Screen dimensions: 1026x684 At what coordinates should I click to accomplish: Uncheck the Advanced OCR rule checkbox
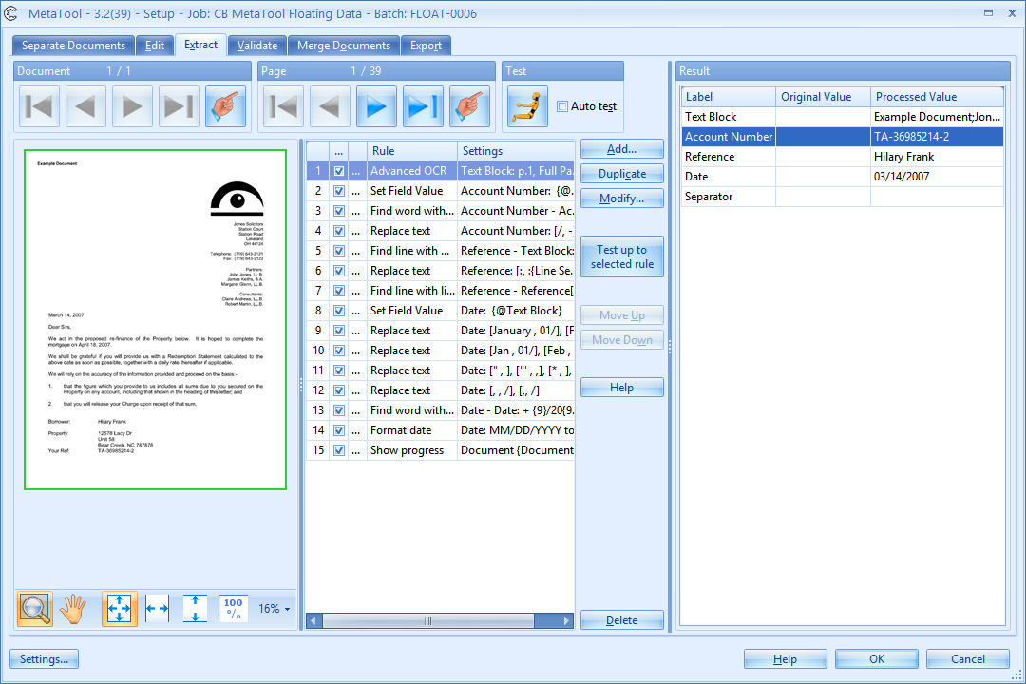[339, 171]
